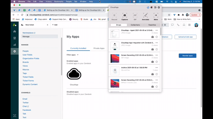This screenshot has width=213, height=119.
Task: Open the Bookmarks menu in the menu bar
Action: pyautogui.click(x=59, y=2)
